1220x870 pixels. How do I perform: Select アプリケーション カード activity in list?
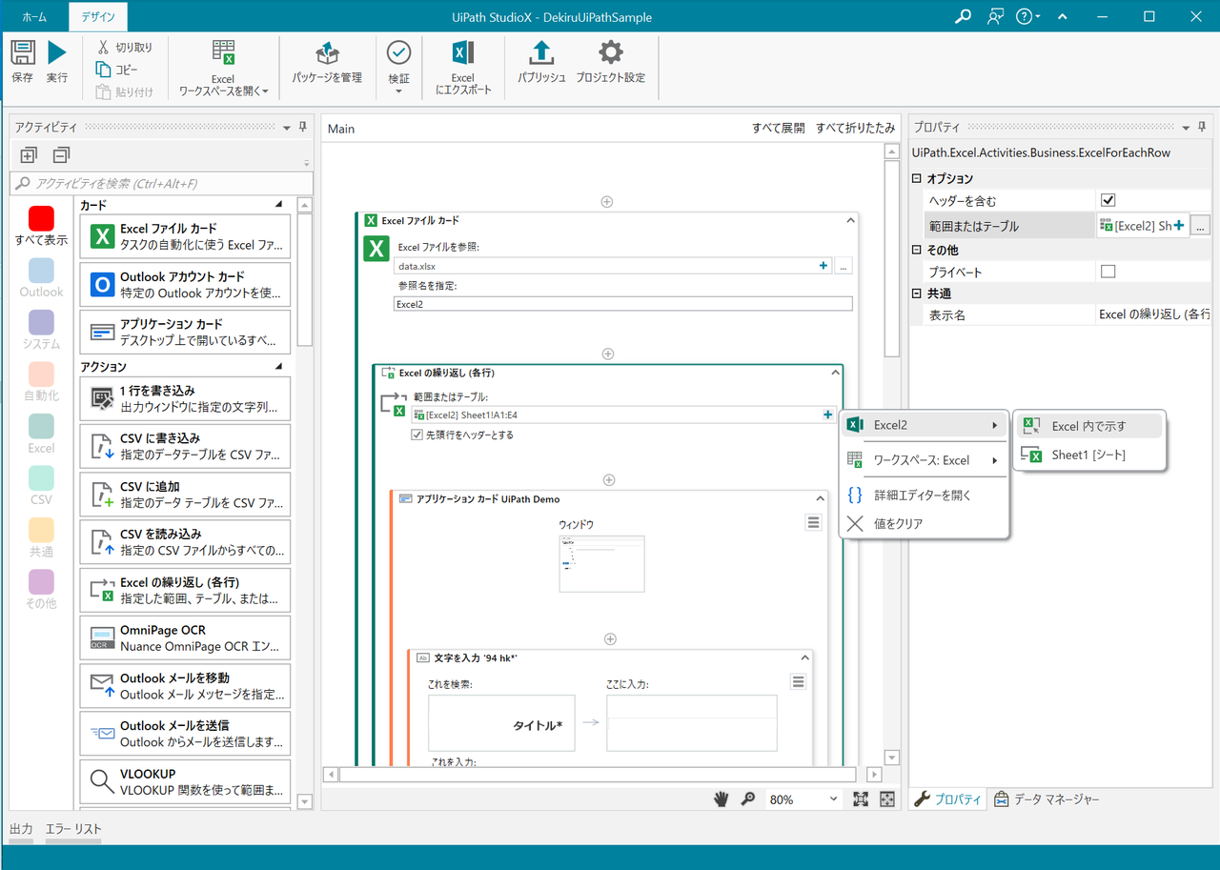tap(185, 333)
